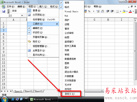Enable the 绘图 drawing toolbar

[x=72, y=37]
